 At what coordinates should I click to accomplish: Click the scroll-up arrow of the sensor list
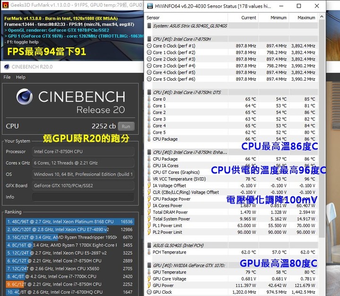[322, 17]
